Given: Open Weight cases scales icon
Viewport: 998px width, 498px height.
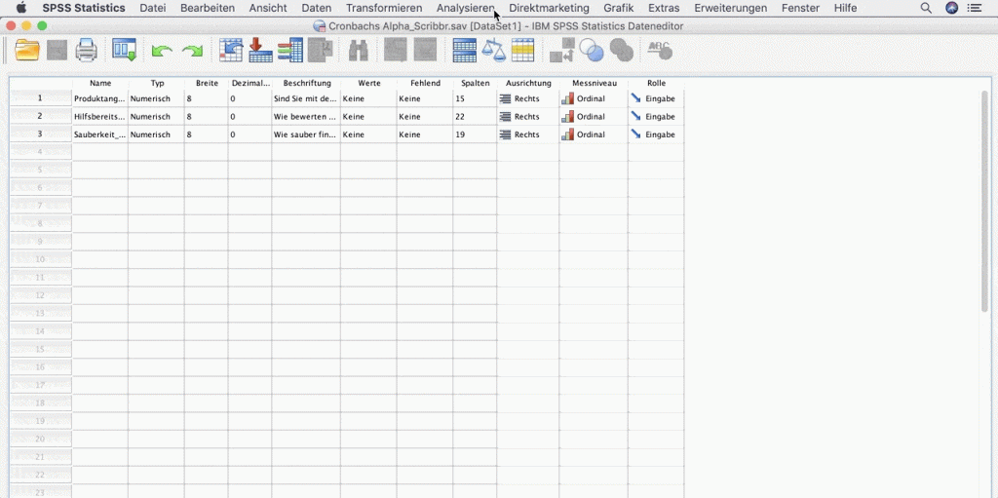Looking at the screenshot, I should pos(493,51).
